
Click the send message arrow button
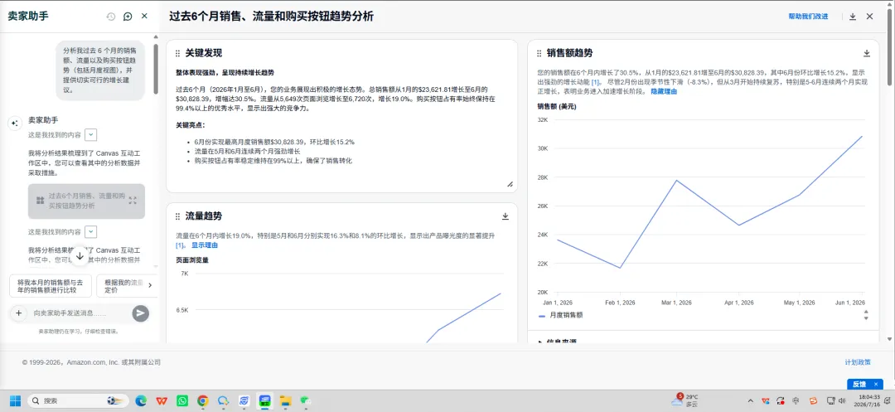pos(140,313)
